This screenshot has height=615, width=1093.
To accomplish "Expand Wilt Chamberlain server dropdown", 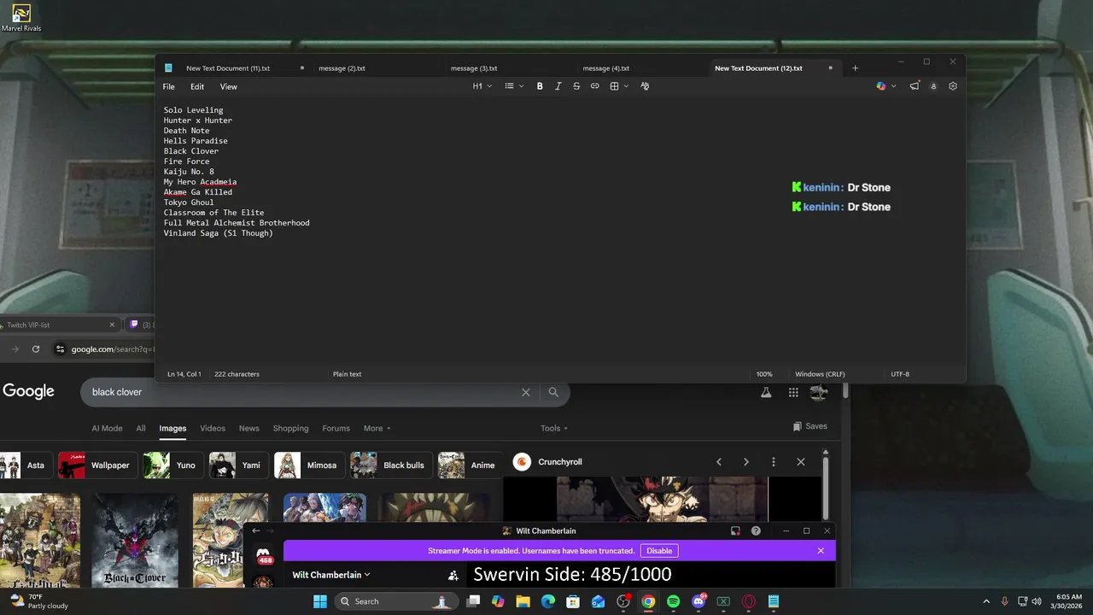I will pos(331,575).
